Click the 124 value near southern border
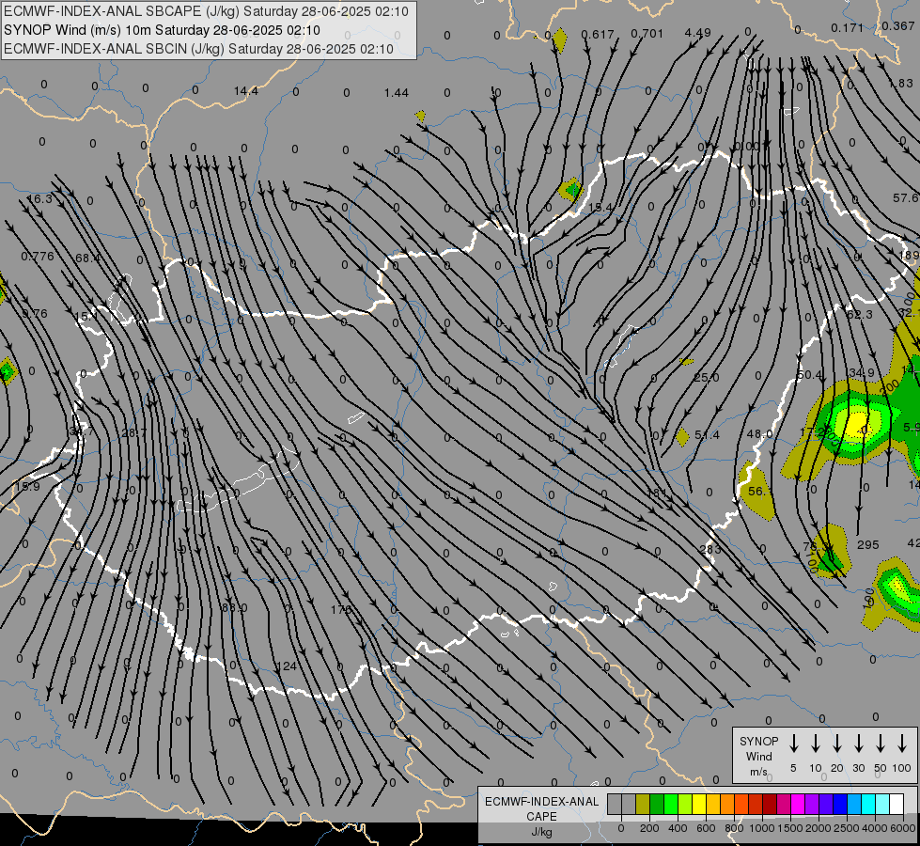The height and width of the screenshot is (846, 920). pos(287,666)
